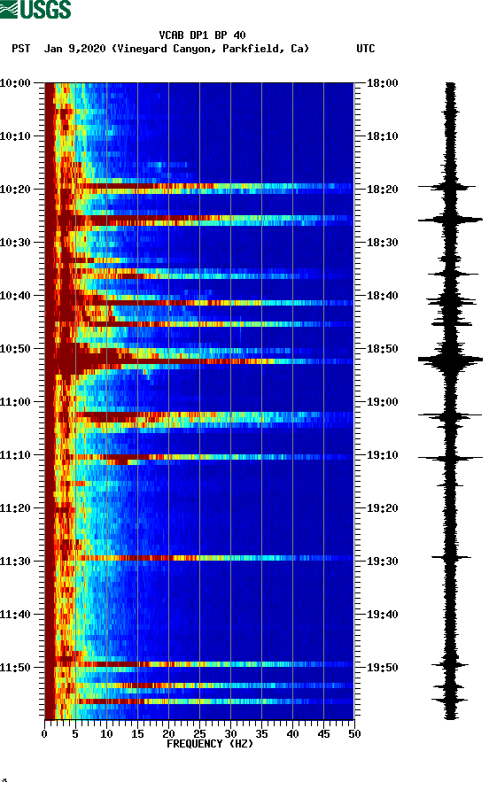
Task: Click the date 'Jan 9,2020' text
Action: pyautogui.click(x=74, y=49)
